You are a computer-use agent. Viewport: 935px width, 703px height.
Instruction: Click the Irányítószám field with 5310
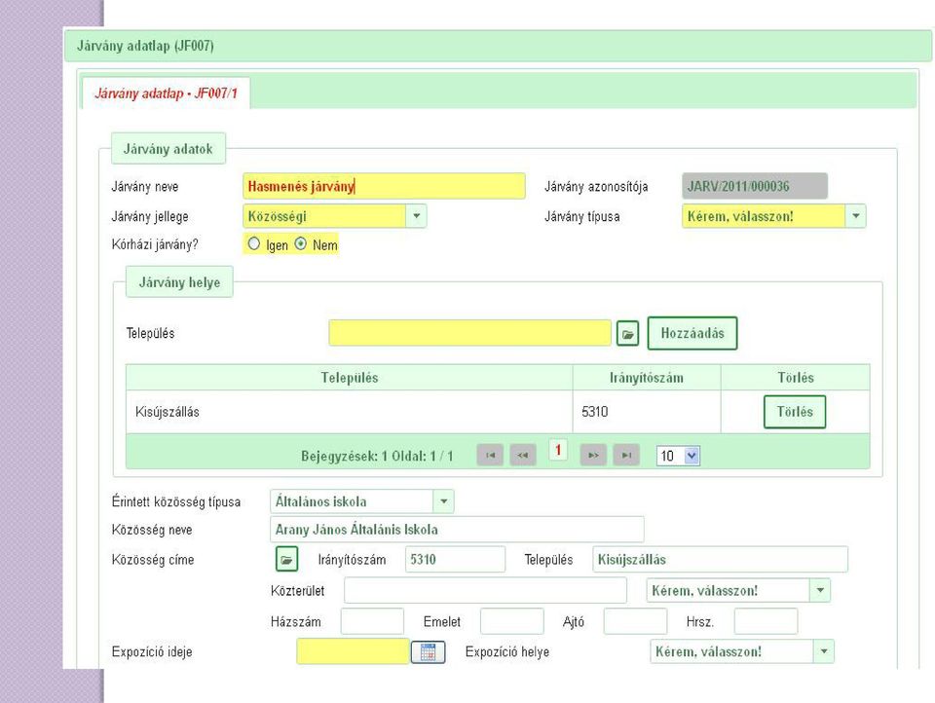(455, 559)
